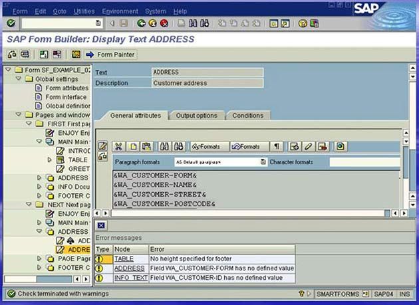Click the Find Next binoculars icon in the top toolbar
This screenshot has height=305, width=419.
pos(204,23)
